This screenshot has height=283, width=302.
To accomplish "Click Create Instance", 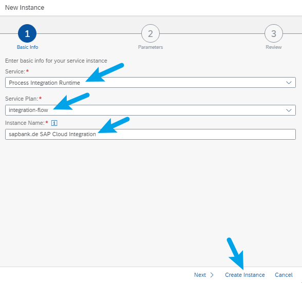I will pos(245,275).
